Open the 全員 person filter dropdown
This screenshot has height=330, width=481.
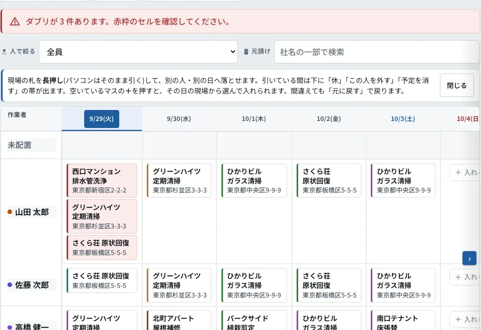(138, 51)
